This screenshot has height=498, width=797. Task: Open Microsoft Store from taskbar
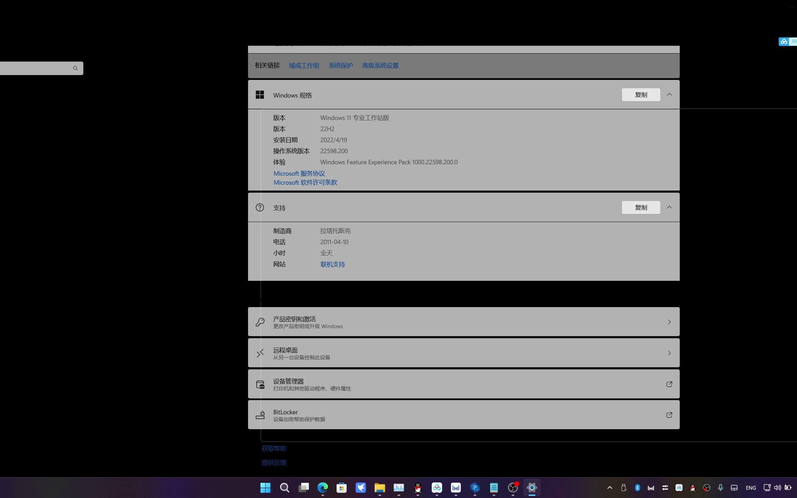pos(342,488)
